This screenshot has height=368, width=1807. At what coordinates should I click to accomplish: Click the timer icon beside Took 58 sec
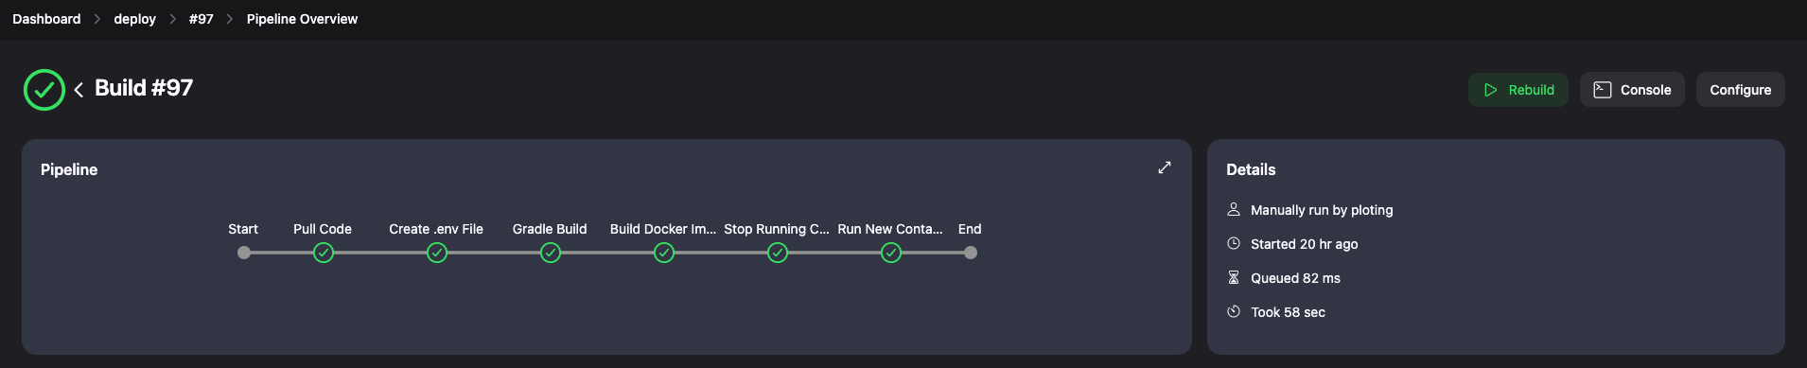click(x=1234, y=311)
